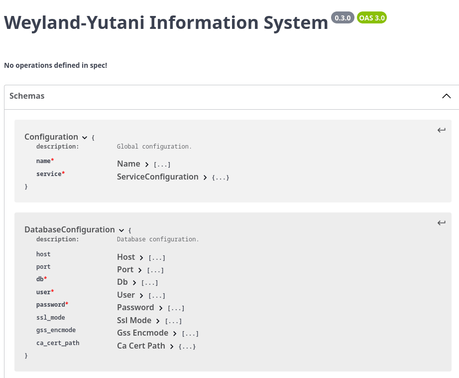Expand the Password property details
459x378 pixels.
click(x=160, y=308)
